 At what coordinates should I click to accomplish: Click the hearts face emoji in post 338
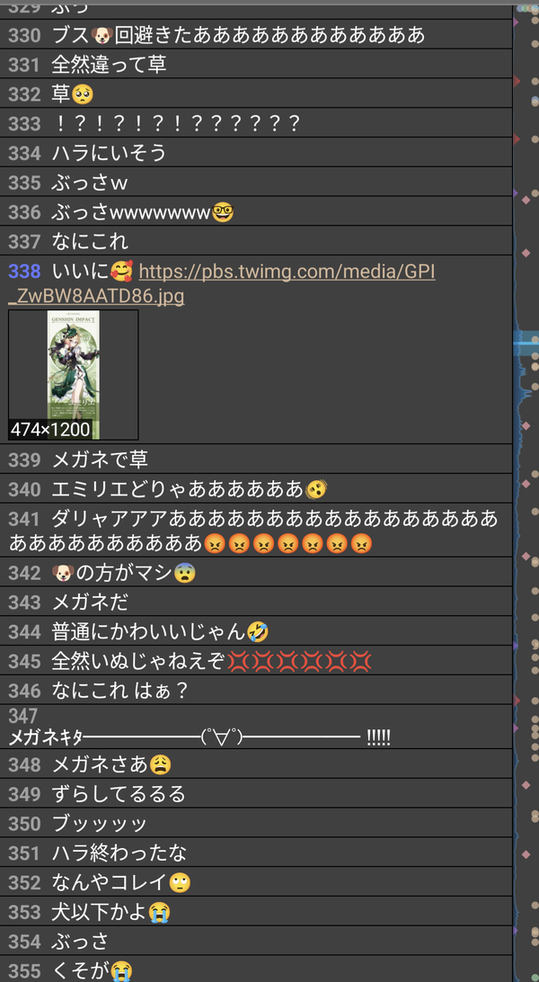point(120,272)
